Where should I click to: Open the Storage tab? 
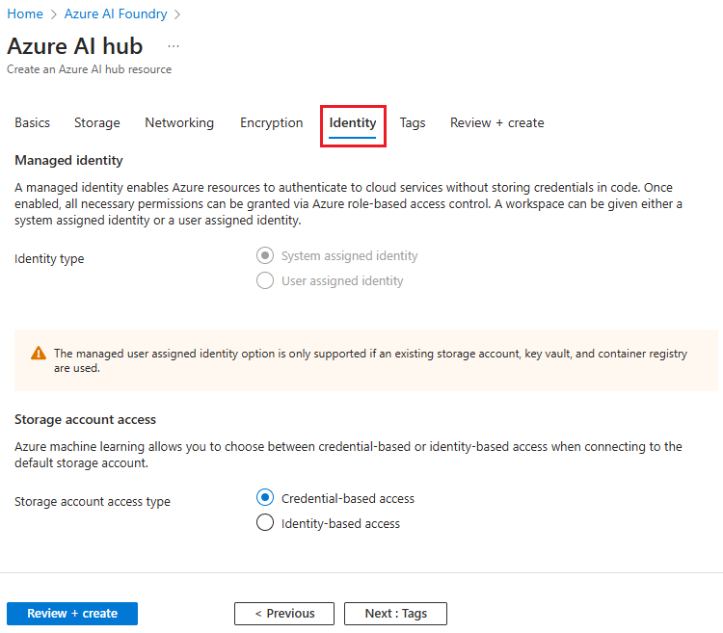click(x=97, y=123)
